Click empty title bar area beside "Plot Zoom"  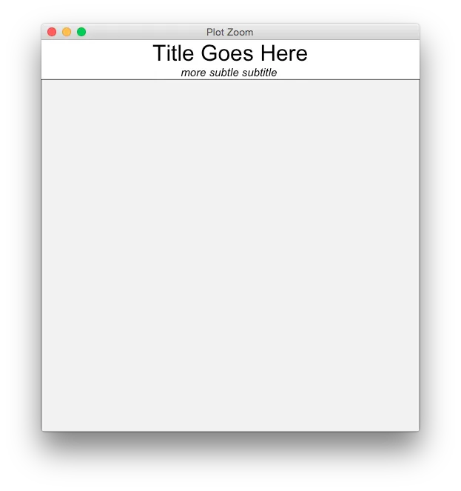337,32
